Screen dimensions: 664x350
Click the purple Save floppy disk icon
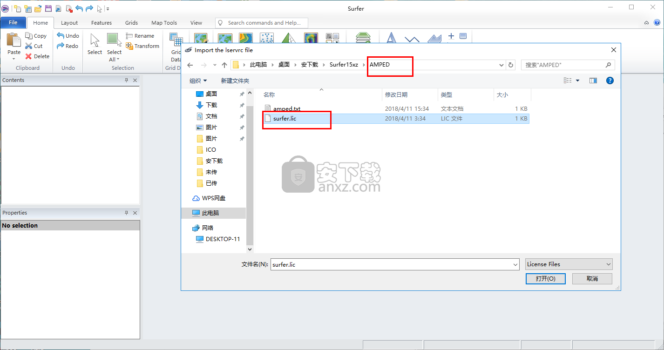point(48,8)
